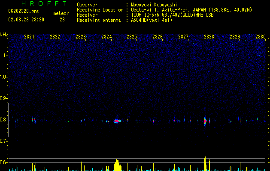This screenshot has height=171, width=270.
Task: Click the 1.0 kHz axis label
Action: click(x=3, y=77)
